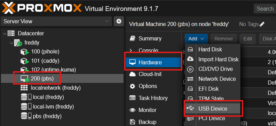Choose Network Device
276x126 pixels.
(x=213, y=79)
